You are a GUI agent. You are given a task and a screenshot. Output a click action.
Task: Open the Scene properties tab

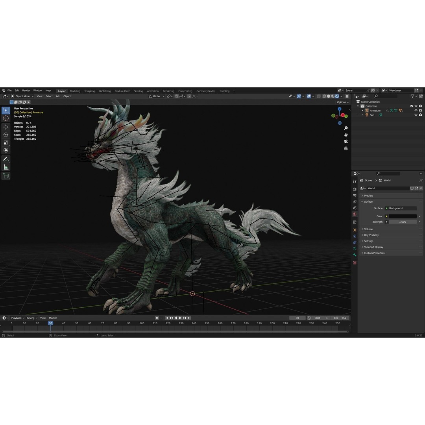click(355, 208)
